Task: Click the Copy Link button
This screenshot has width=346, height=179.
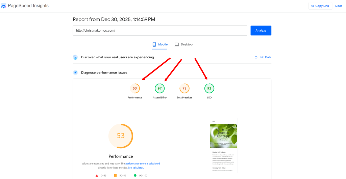Action: (x=320, y=6)
